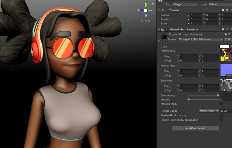Check Double Sided Global Illumination
The width and height of the screenshot is (232, 148).
coord(221,120)
